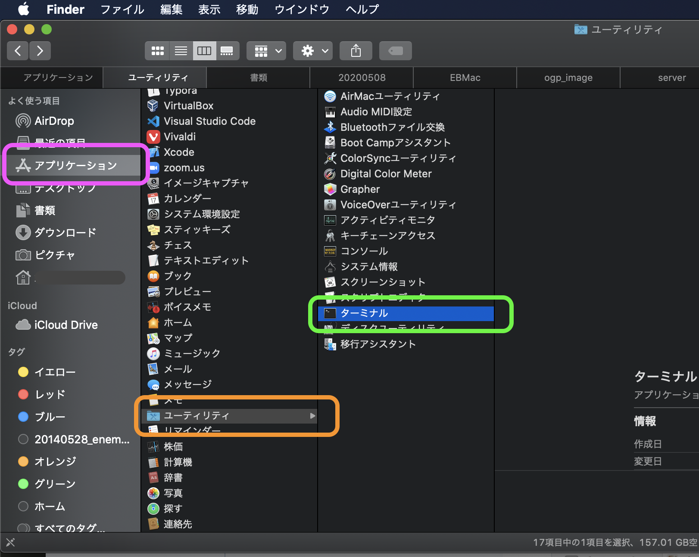This screenshot has height=557, width=699.
Task: Select Boot Campアシスタント item
Action: [406, 143]
